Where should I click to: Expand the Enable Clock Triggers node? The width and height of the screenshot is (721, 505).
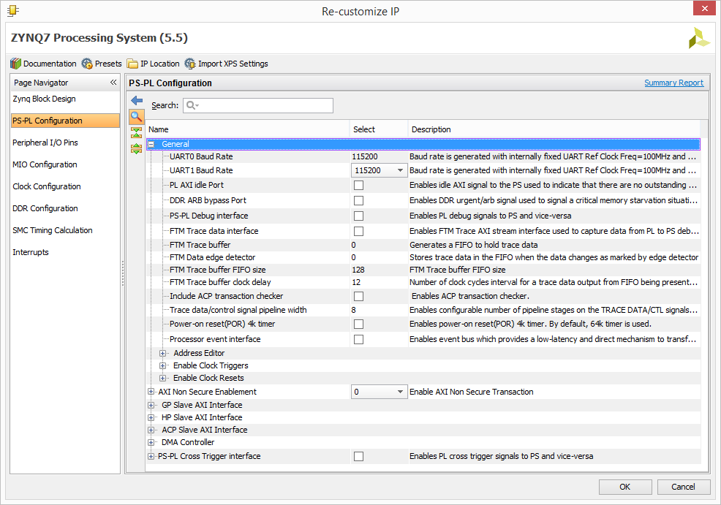coord(163,365)
